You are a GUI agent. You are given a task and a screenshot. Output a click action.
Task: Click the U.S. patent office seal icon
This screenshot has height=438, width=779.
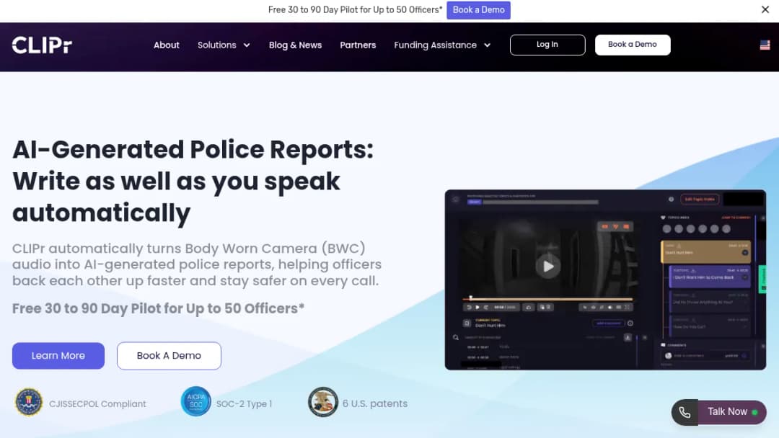click(x=323, y=402)
